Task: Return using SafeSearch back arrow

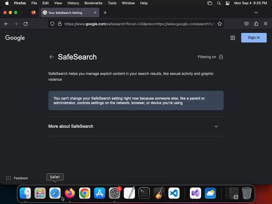Action: coord(52,57)
